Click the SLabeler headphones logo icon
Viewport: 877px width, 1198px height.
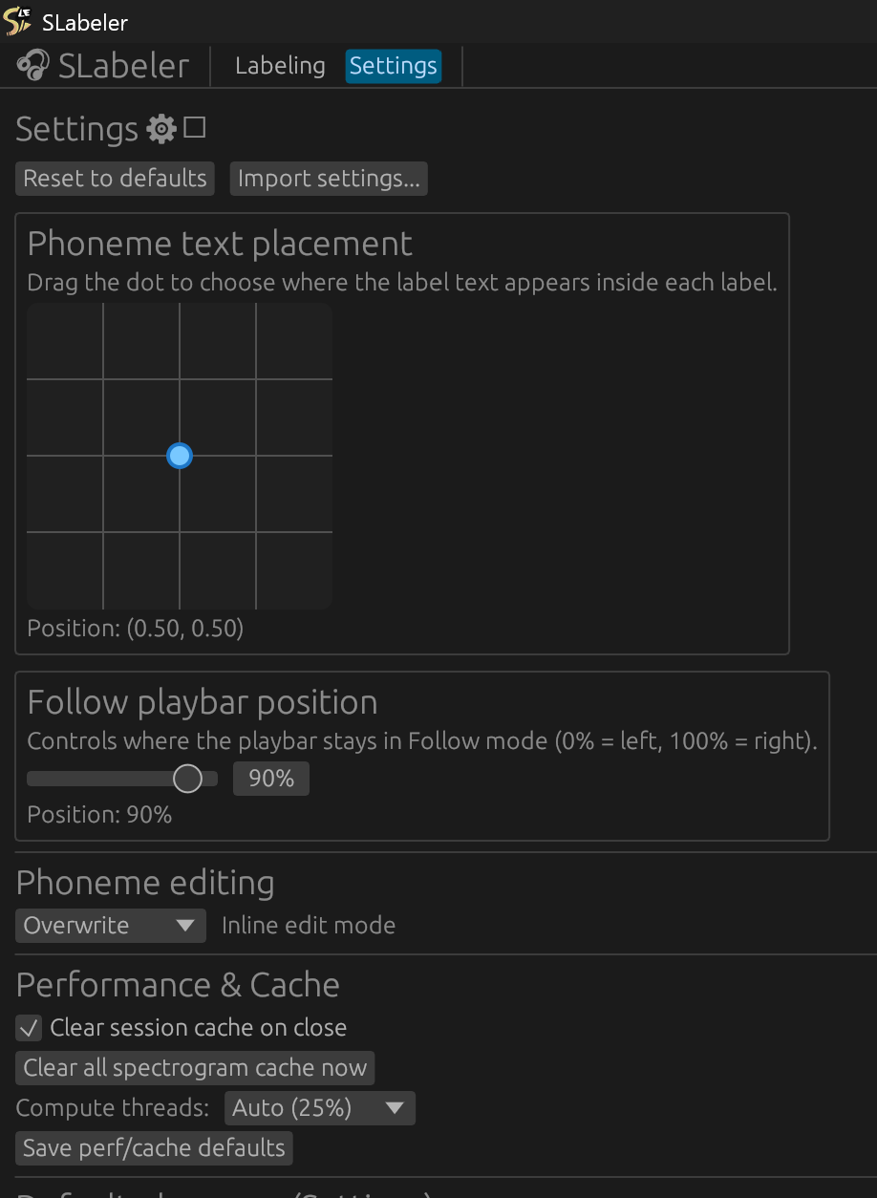[33, 66]
